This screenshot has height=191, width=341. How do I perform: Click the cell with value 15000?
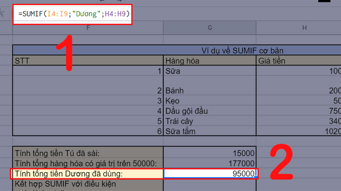(209, 153)
